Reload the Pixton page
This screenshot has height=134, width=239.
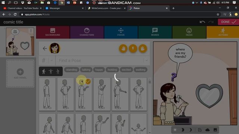click(15, 14)
